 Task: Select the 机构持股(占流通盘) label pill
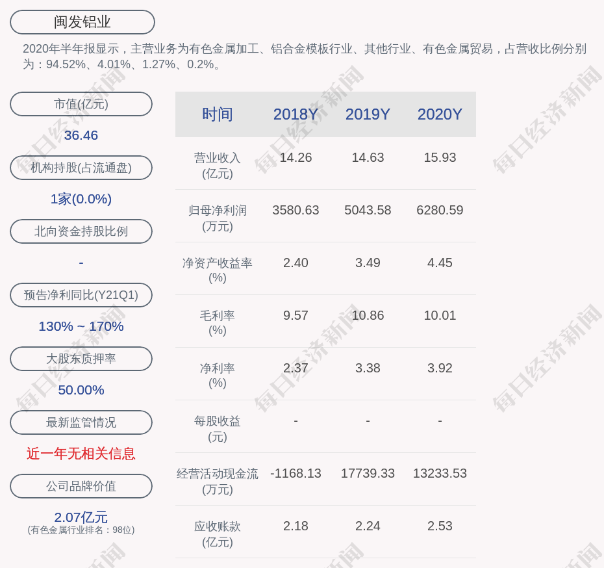pos(81,168)
